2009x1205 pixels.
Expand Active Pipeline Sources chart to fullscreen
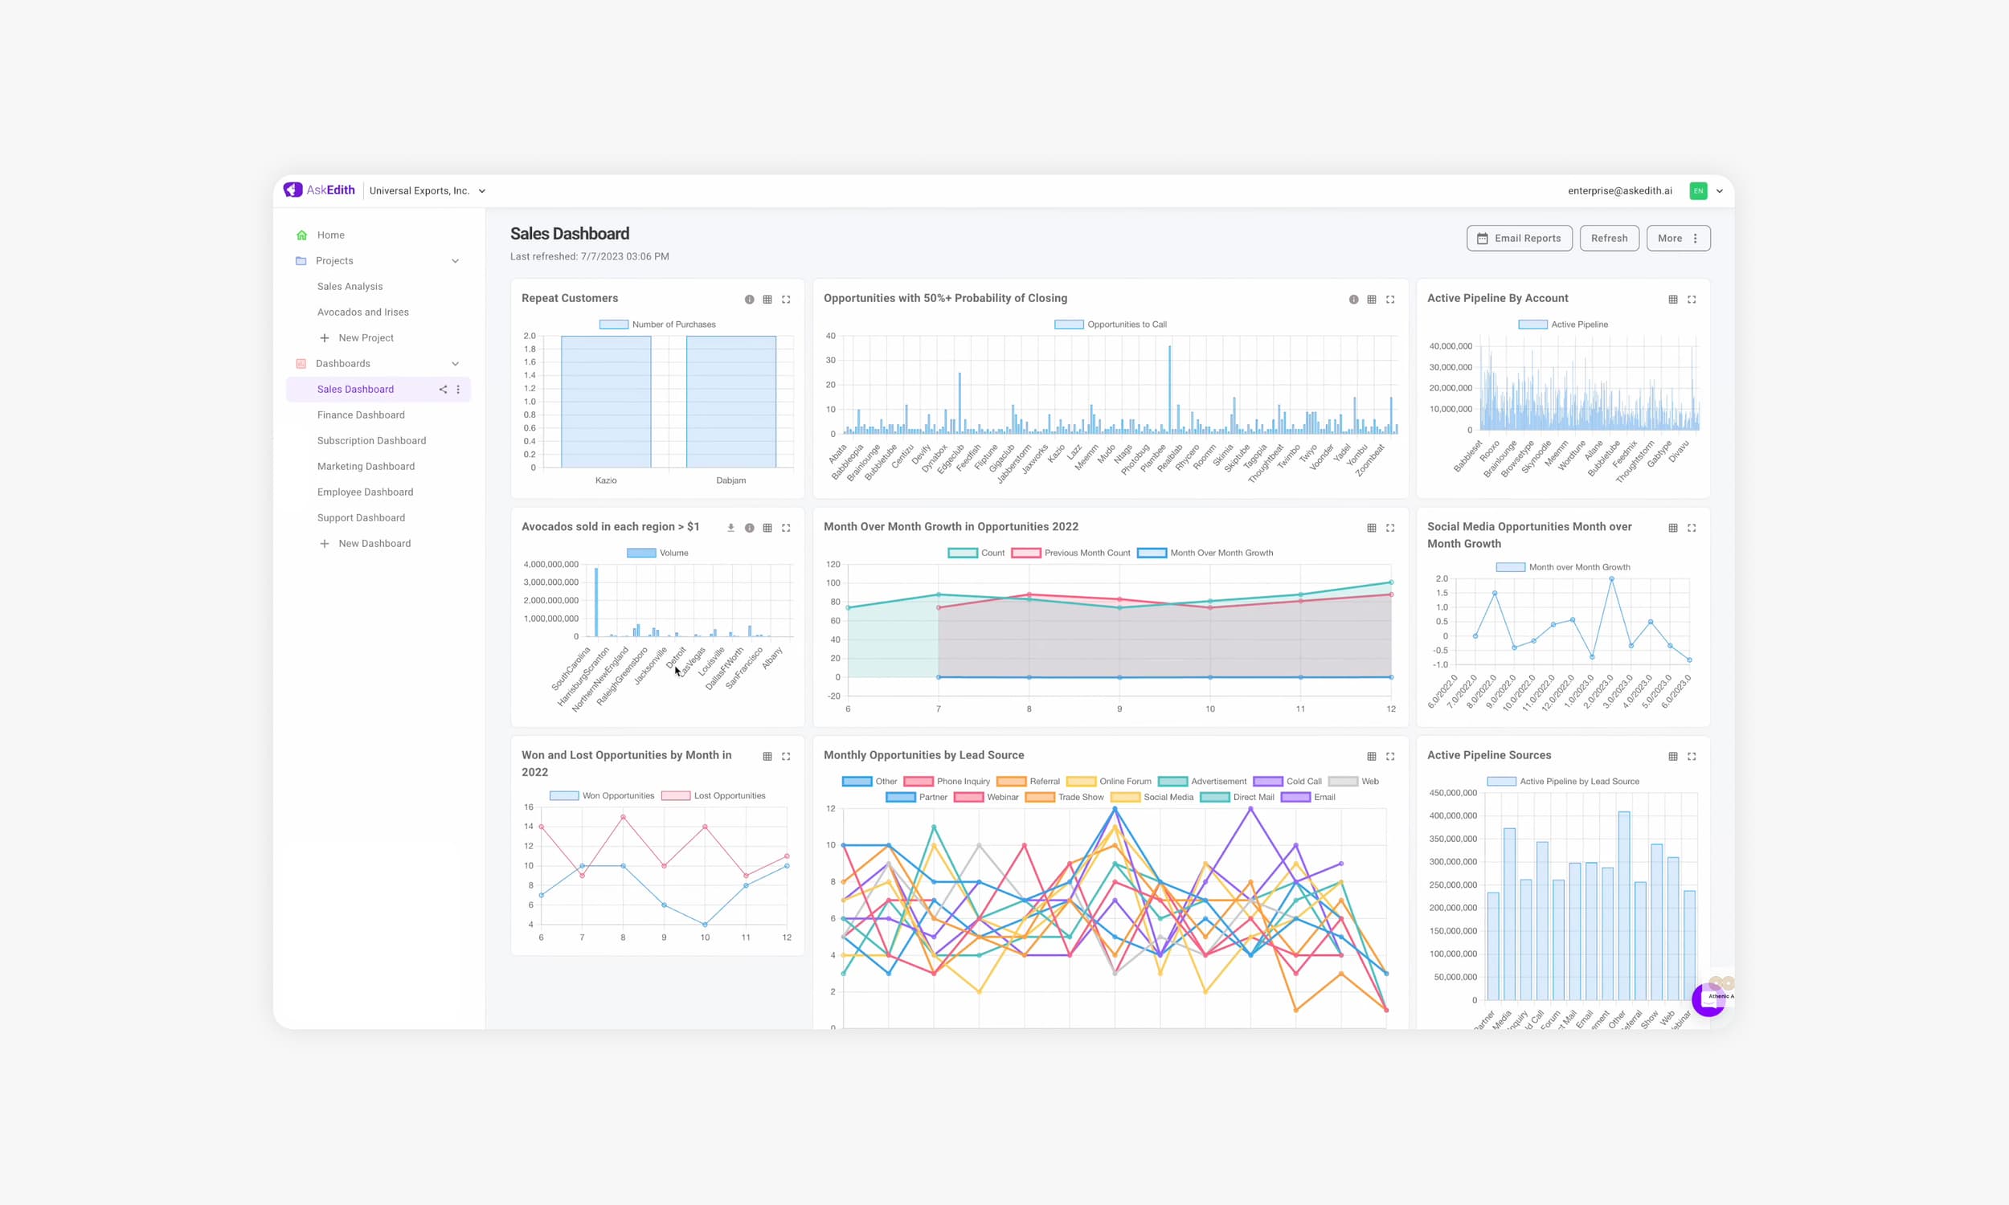1692,756
